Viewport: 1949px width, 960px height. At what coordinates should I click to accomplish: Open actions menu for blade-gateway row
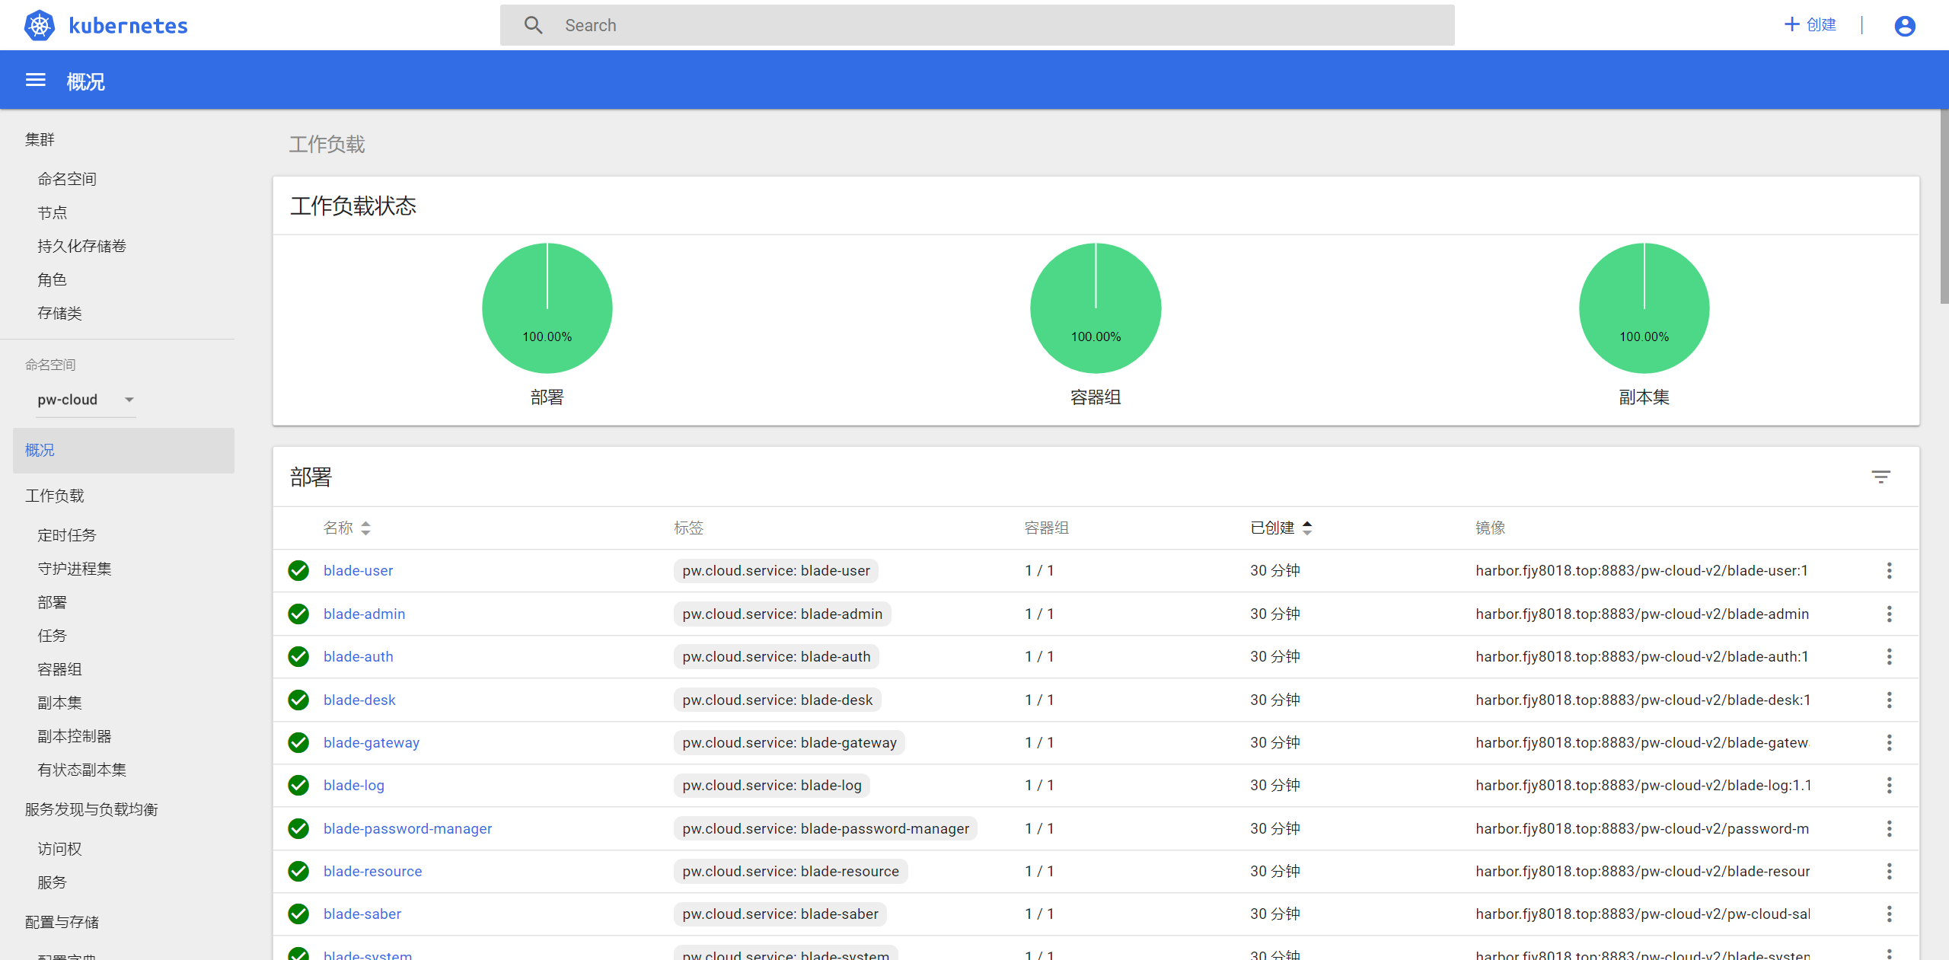1889,743
